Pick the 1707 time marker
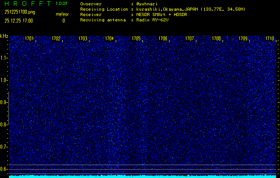The height and width of the screenshot is (178, 280). (190, 39)
